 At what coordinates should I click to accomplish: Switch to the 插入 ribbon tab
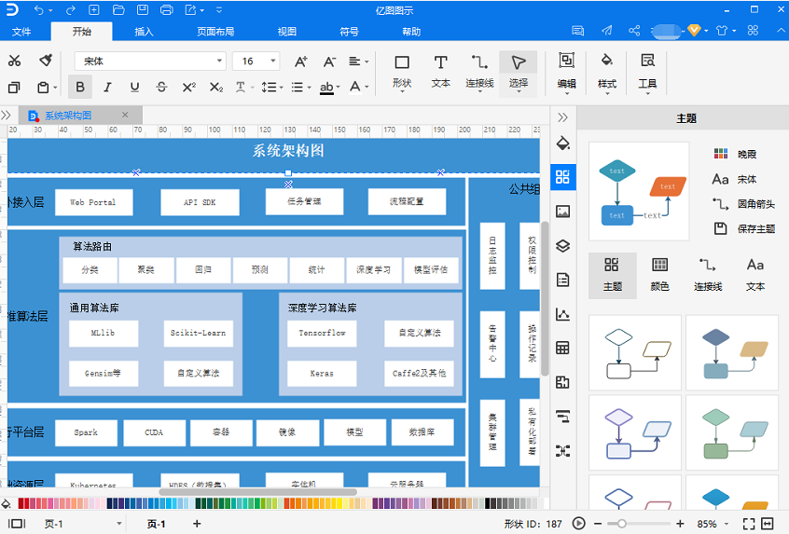144,32
